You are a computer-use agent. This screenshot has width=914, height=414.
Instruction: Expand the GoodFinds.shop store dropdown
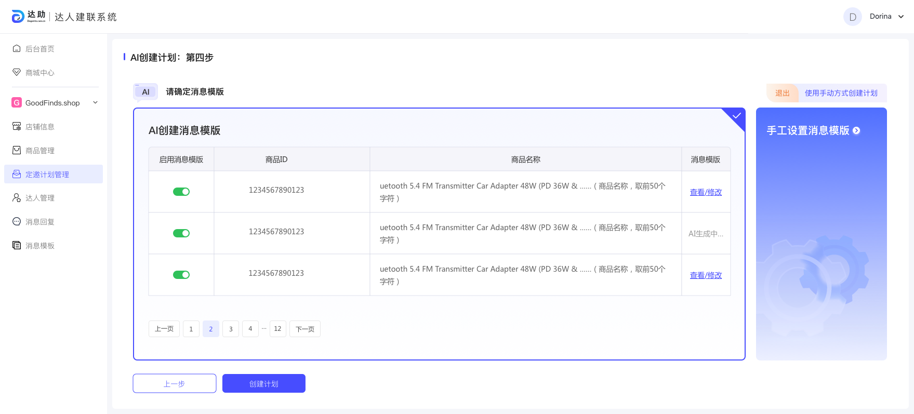(95, 103)
